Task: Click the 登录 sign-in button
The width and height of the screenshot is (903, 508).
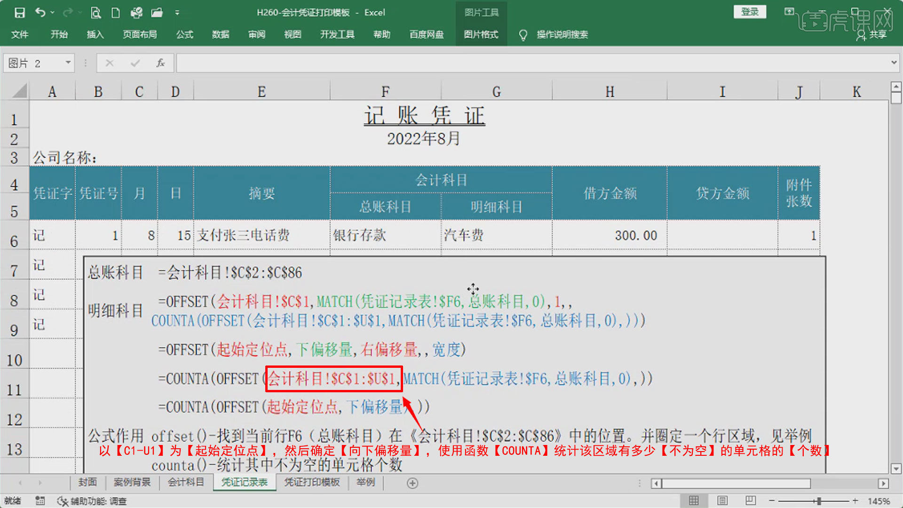Action: [x=750, y=12]
